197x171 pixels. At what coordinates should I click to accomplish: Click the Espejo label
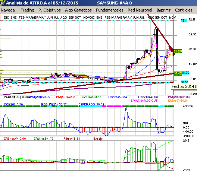click(x=98, y=139)
